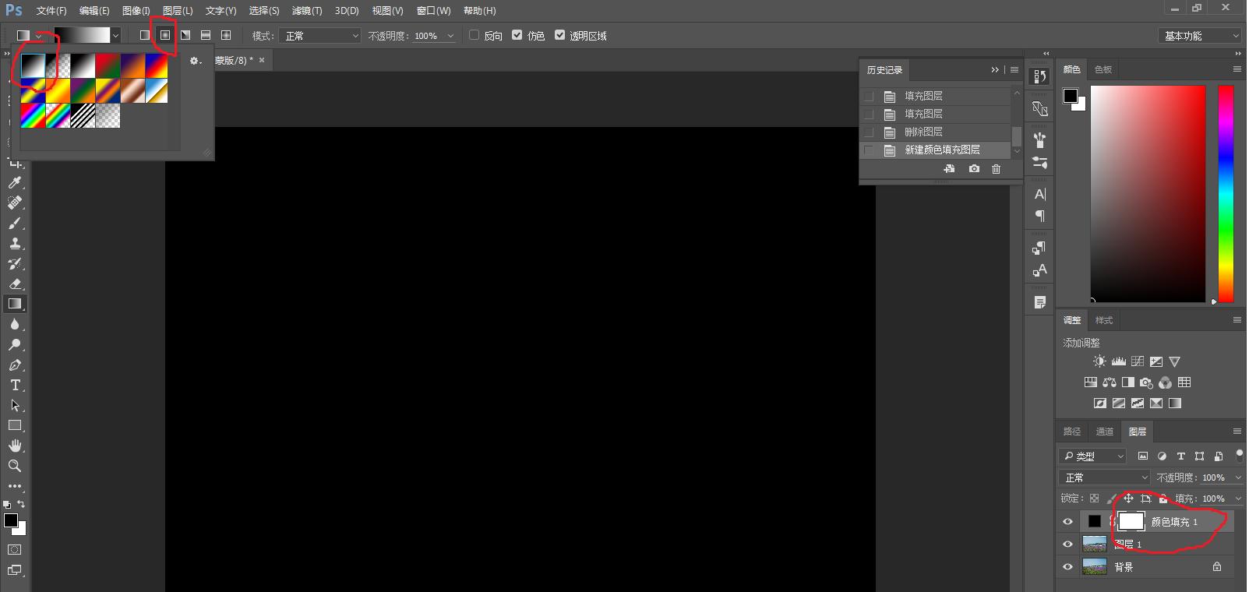Enable the 反向 (Reverse) checkbox
The height and width of the screenshot is (592, 1256).
click(474, 35)
